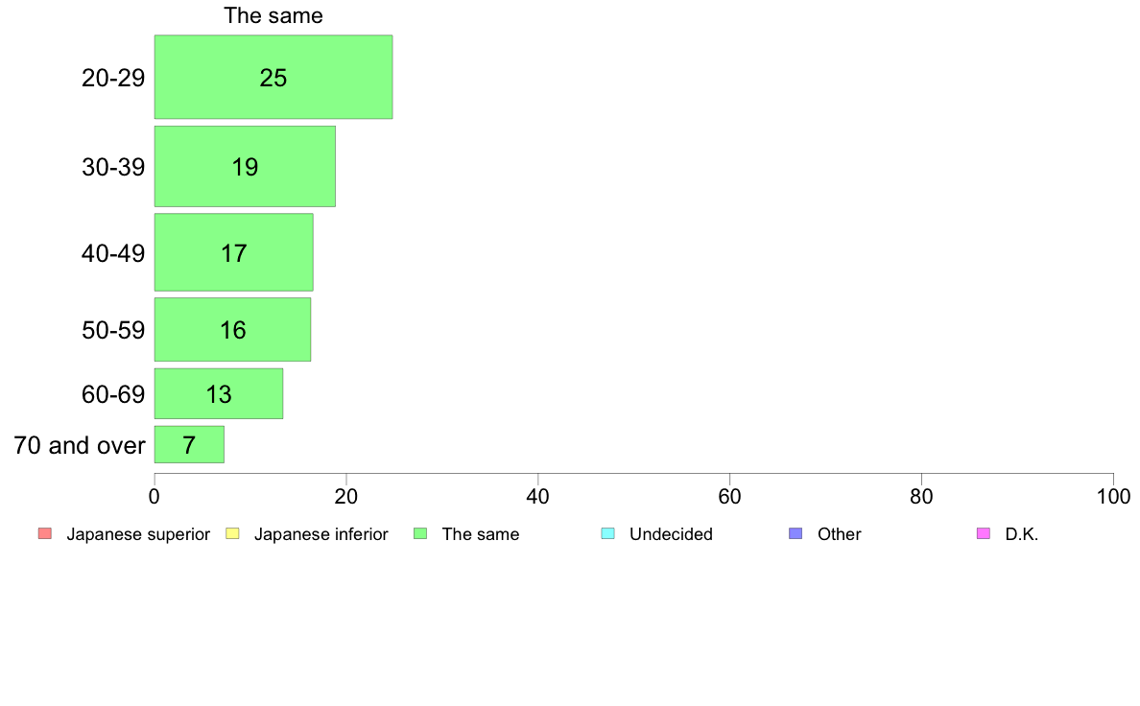Click the pink D.K. legend swatch
The height and width of the screenshot is (706, 1140).
(x=983, y=533)
